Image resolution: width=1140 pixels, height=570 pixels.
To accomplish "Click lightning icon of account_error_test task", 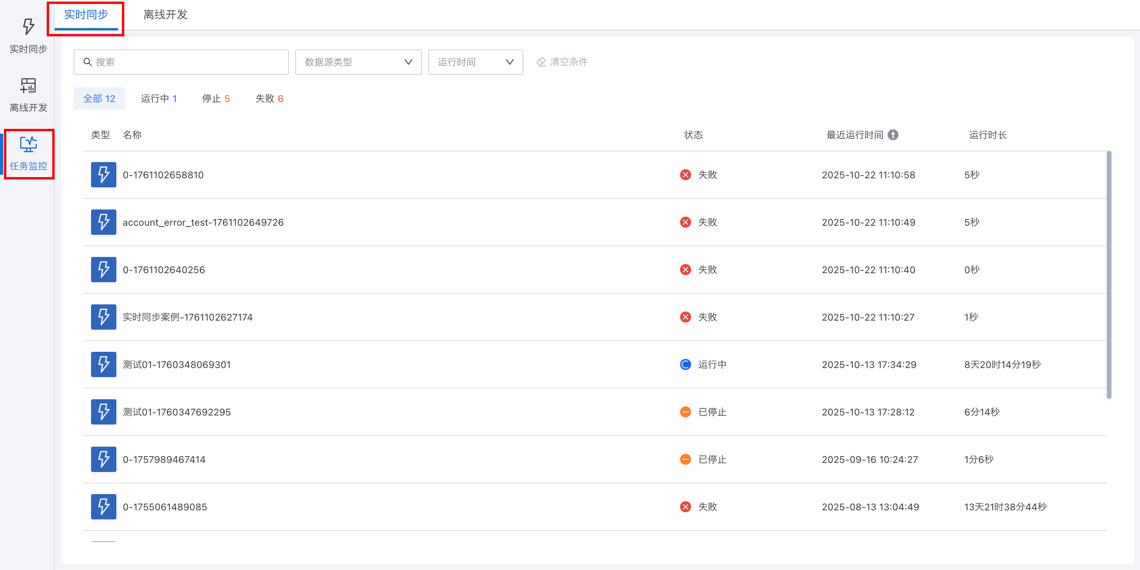I will (104, 222).
